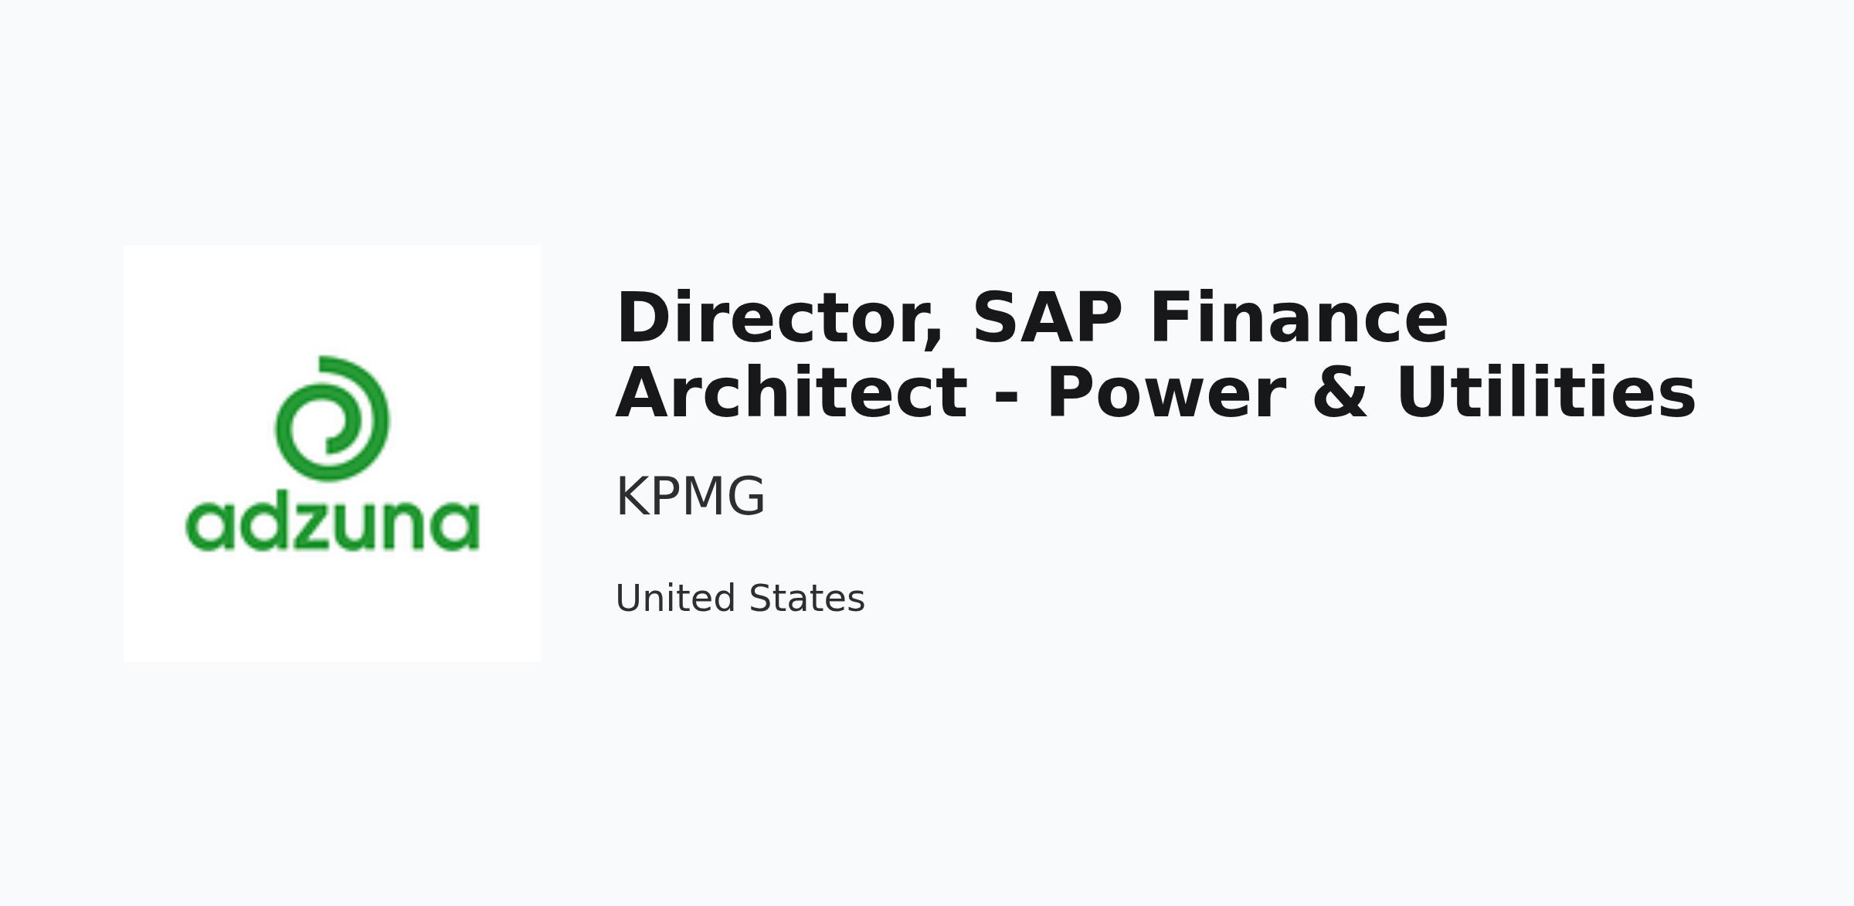Click the ampersand symbol in the title
Image resolution: width=1854 pixels, height=906 pixels.
pyautogui.click(x=1340, y=393)
